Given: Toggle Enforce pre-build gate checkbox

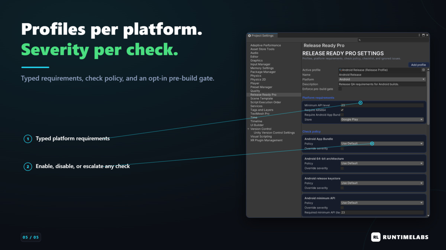Looking at the screenshot, I should click(x=340, y=89).
